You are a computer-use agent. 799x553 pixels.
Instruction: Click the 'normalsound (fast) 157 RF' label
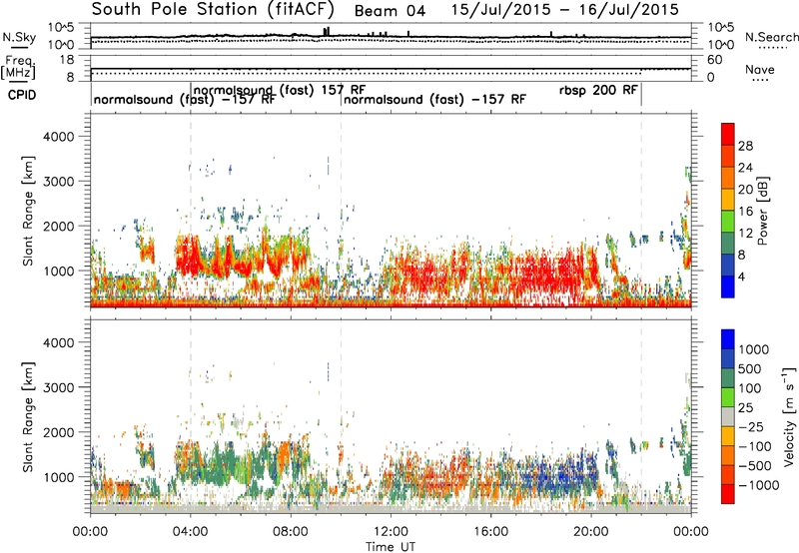[x=280, y=90]
